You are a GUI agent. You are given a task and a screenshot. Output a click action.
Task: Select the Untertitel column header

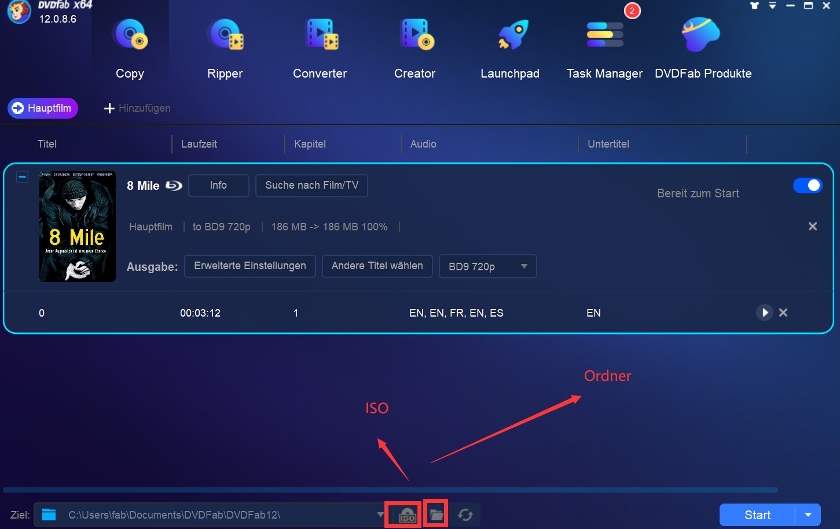[x=608, y=144]
